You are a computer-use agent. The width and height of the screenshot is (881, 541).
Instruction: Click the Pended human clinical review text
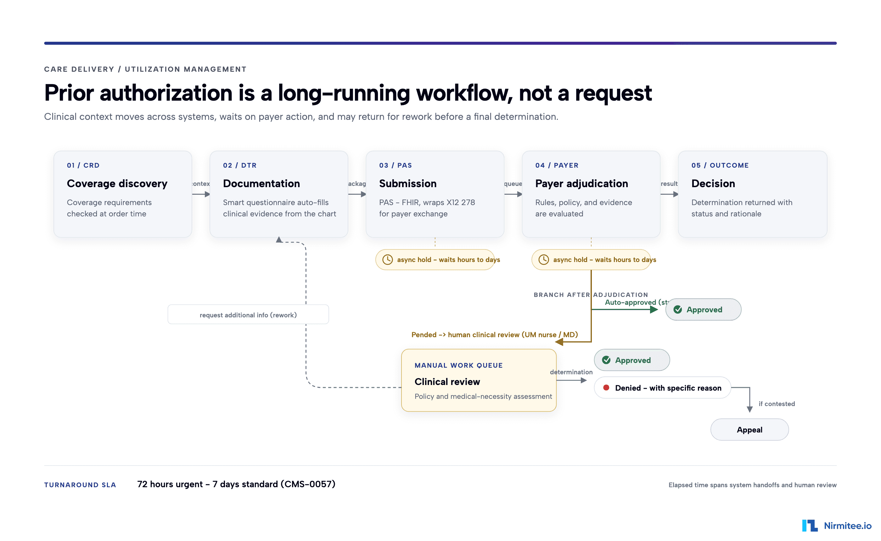(495, 335)
